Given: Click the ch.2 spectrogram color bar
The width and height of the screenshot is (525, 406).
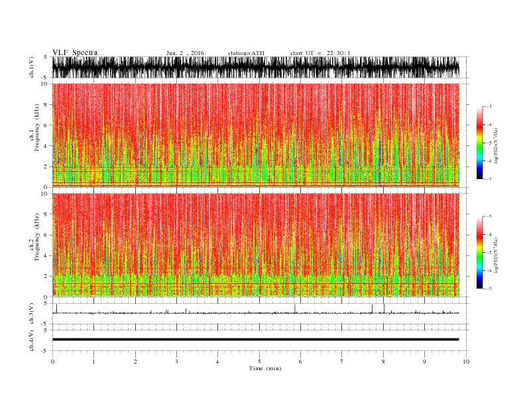Looking at the screenshot, I should (x=480, y=253).
